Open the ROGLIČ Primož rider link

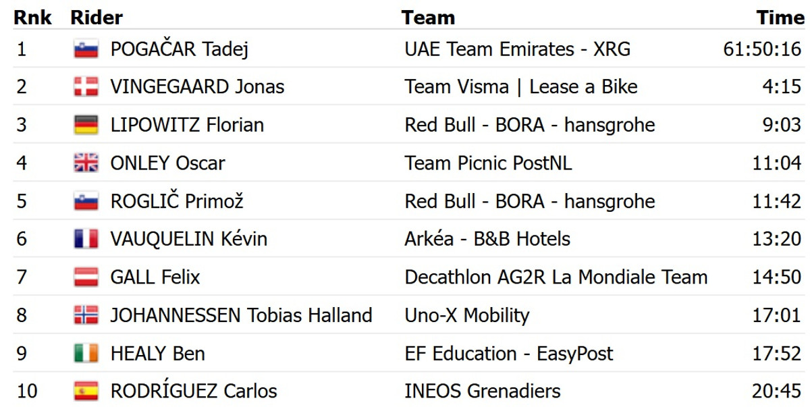pos(176,201)
